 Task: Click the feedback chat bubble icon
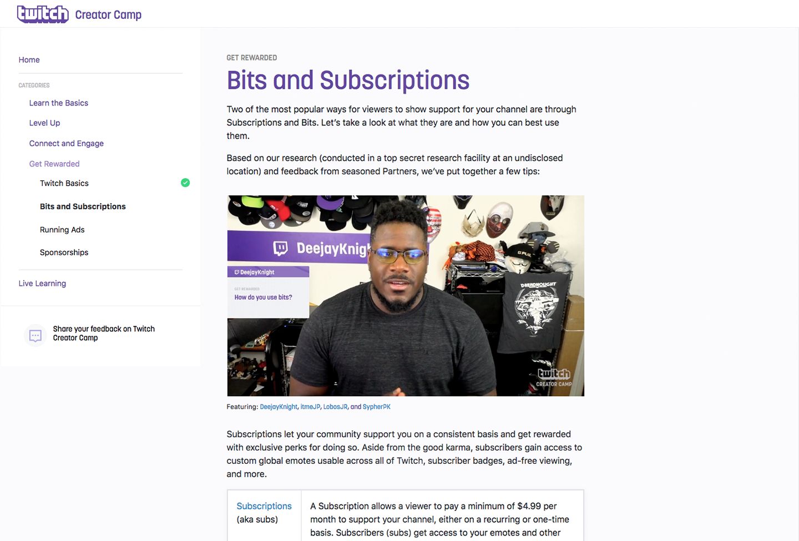36,335
